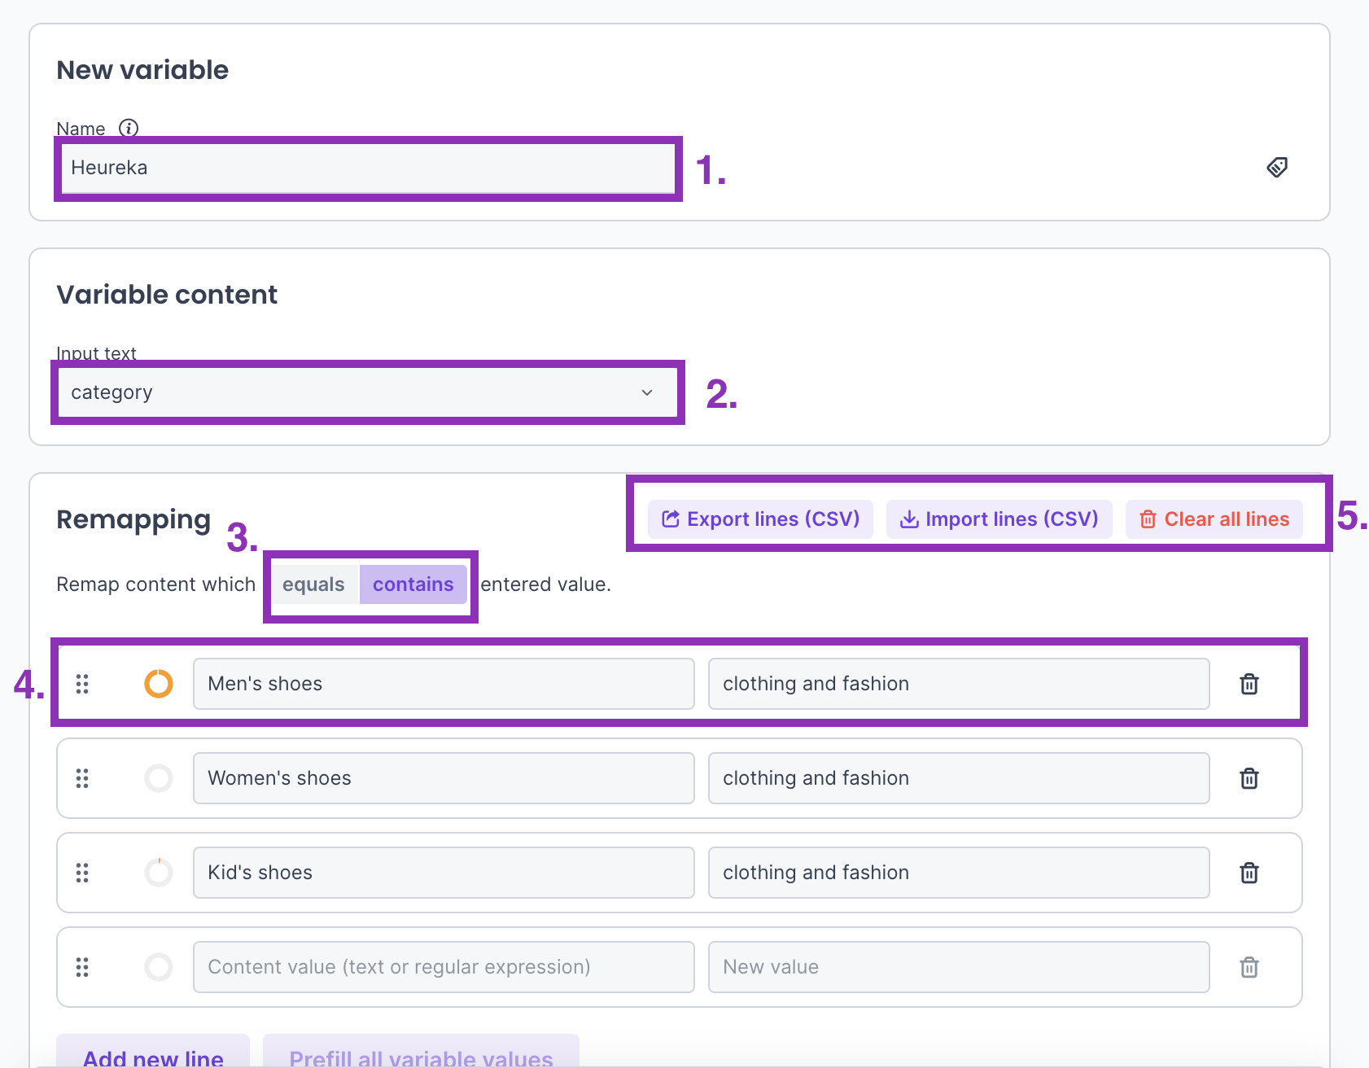Screen dimensions: 1369x1068
Task: Click the status circle on Women's shoes row
Action: click(159, 778)
